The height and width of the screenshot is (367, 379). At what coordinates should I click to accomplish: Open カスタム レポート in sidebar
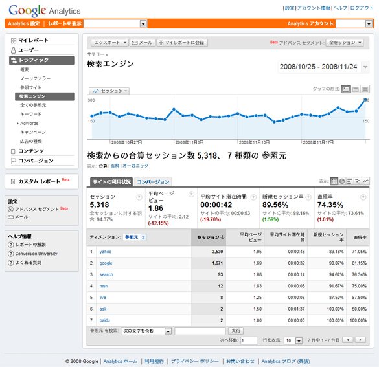[x=39, y=181]
